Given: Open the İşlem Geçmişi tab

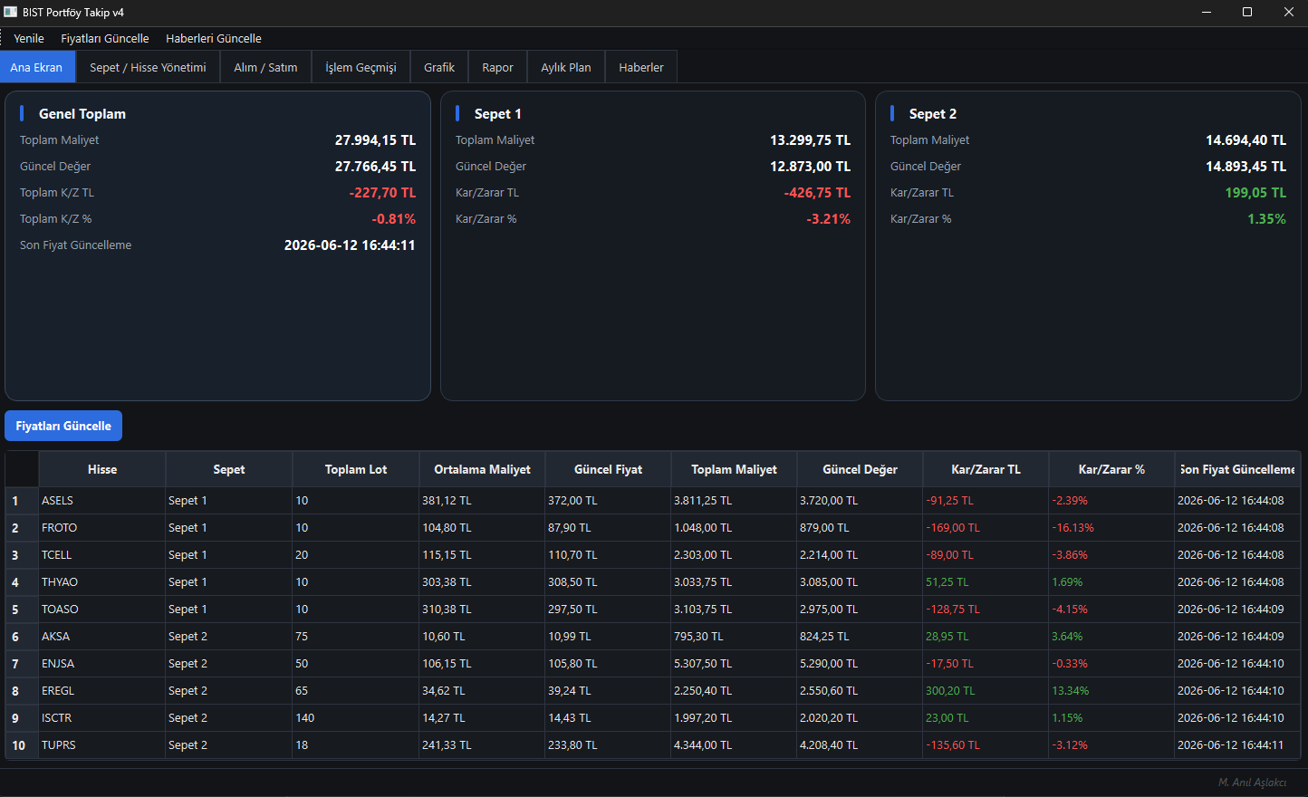Looking at the screenshot, I should point(361,67).
